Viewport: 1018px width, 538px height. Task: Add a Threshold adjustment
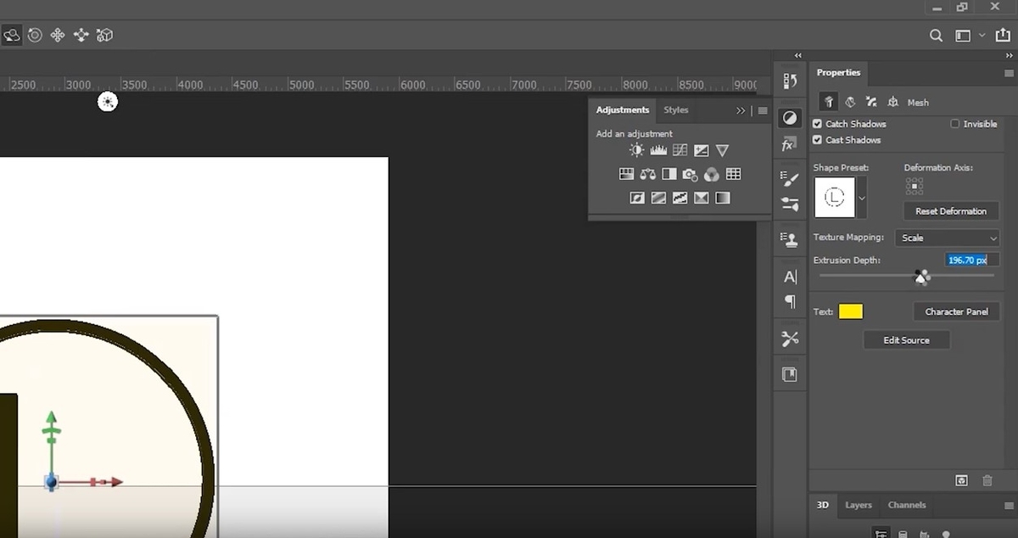pos(680,198)
